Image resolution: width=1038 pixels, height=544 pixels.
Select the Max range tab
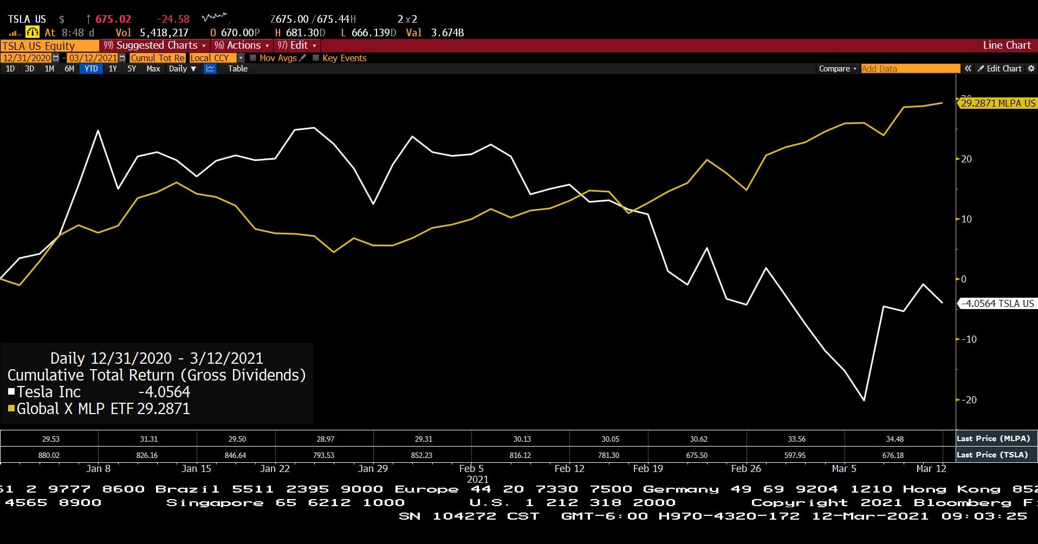153,69
